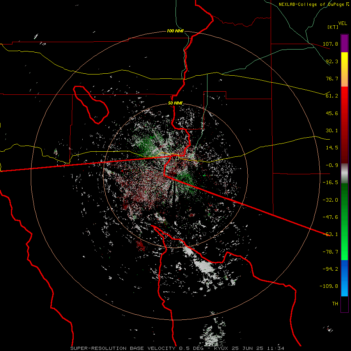
Task: Click the 50 NMI range ring label
Action: 175,103
